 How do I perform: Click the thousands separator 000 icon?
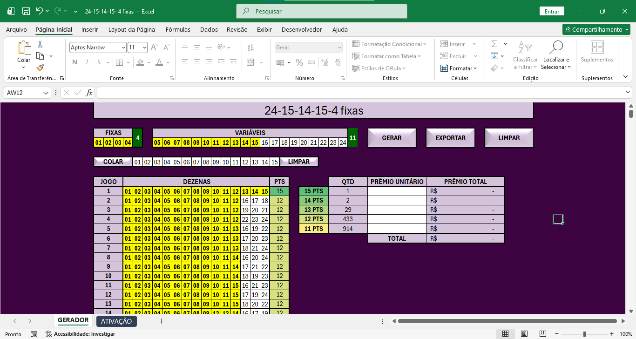[x=311, y=62]
